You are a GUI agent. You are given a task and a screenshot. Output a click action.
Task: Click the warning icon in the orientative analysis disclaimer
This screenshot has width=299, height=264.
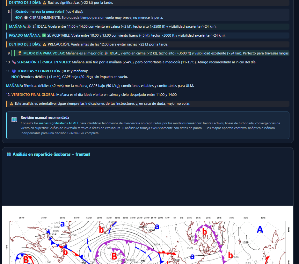tap(11, 104)
